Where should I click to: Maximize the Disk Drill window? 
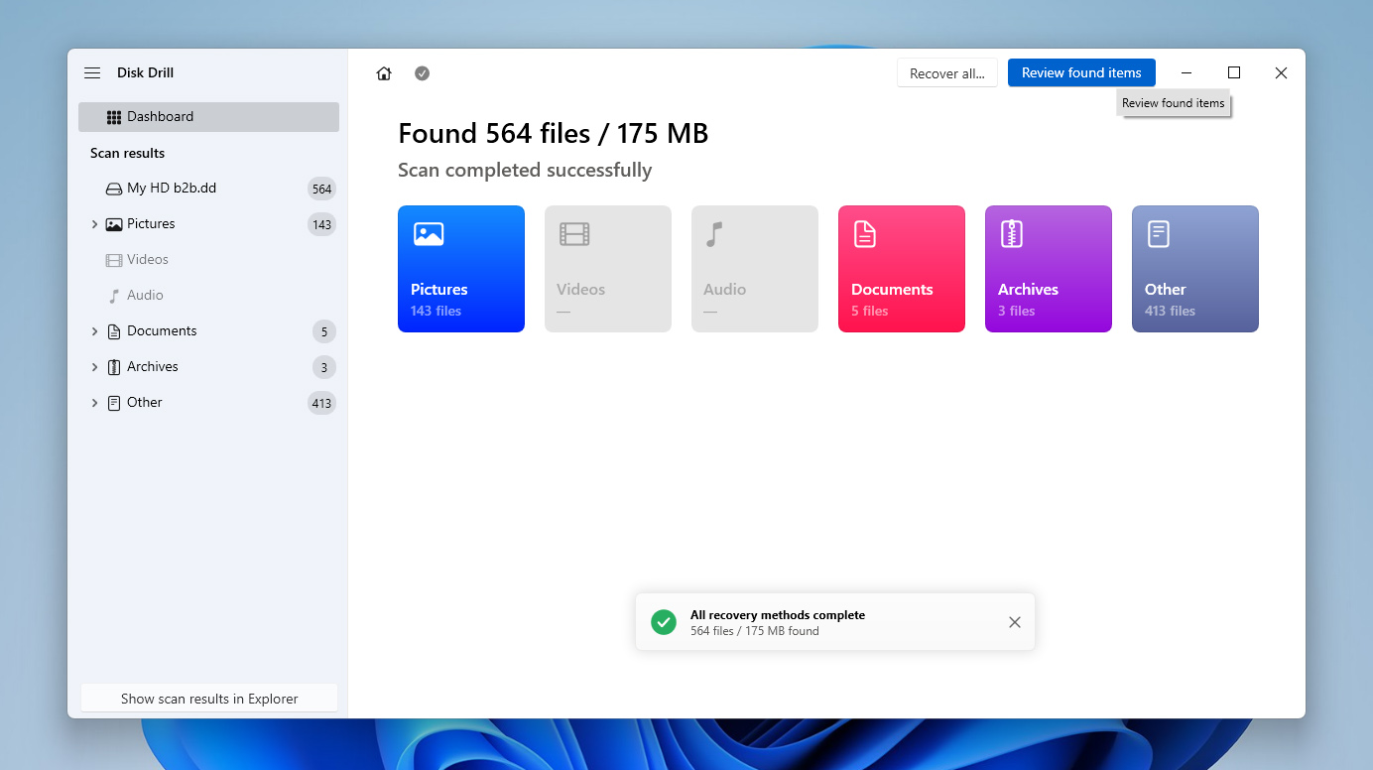point(1234,73)
